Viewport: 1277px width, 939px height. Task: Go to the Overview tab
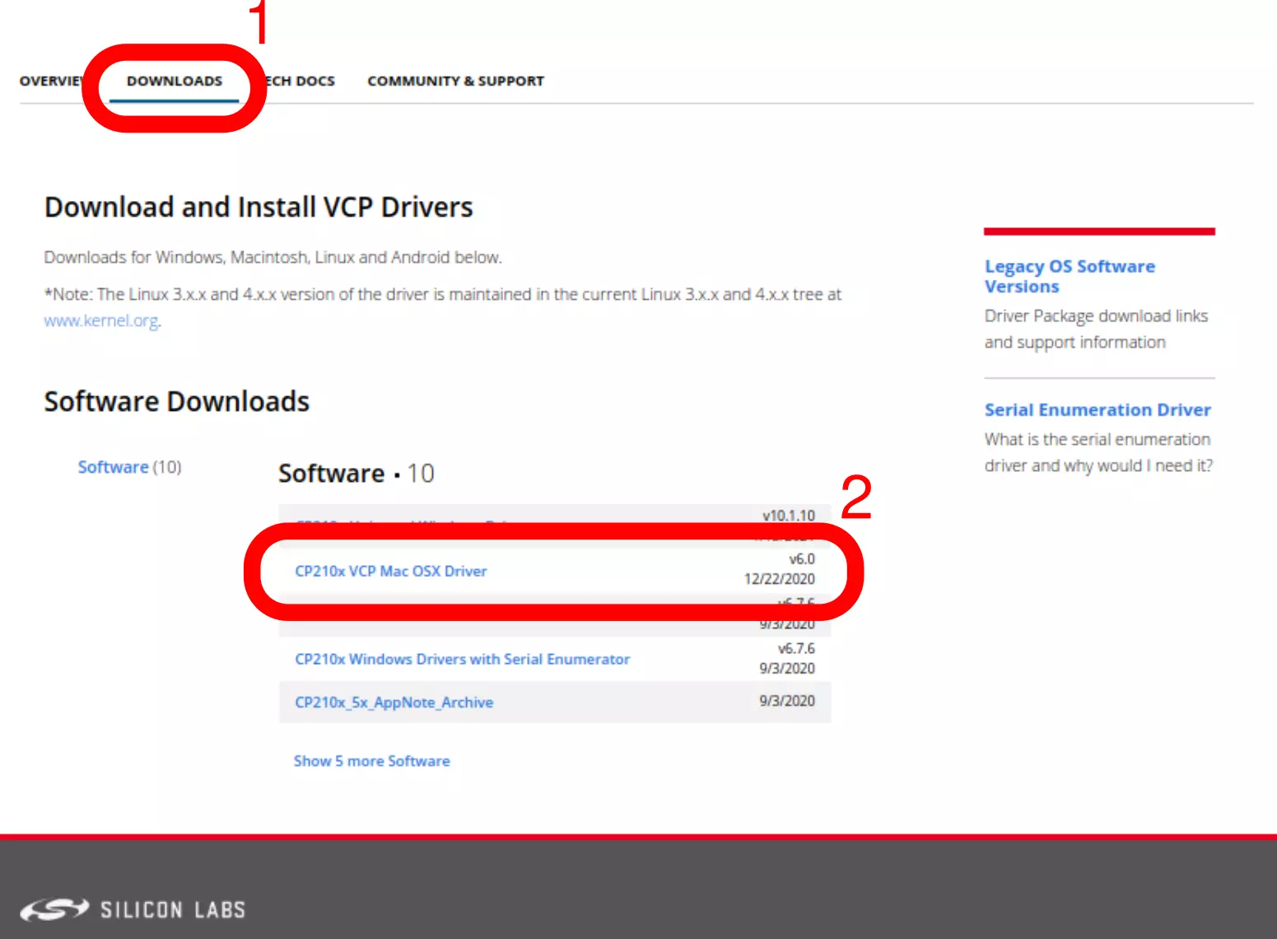pyautogui.click(x=51, y=81)
